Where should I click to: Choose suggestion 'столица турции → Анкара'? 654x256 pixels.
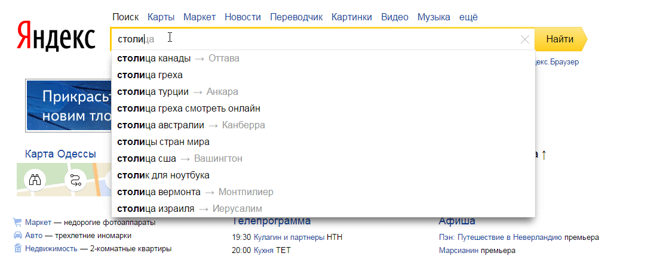(x=177, y=92)
